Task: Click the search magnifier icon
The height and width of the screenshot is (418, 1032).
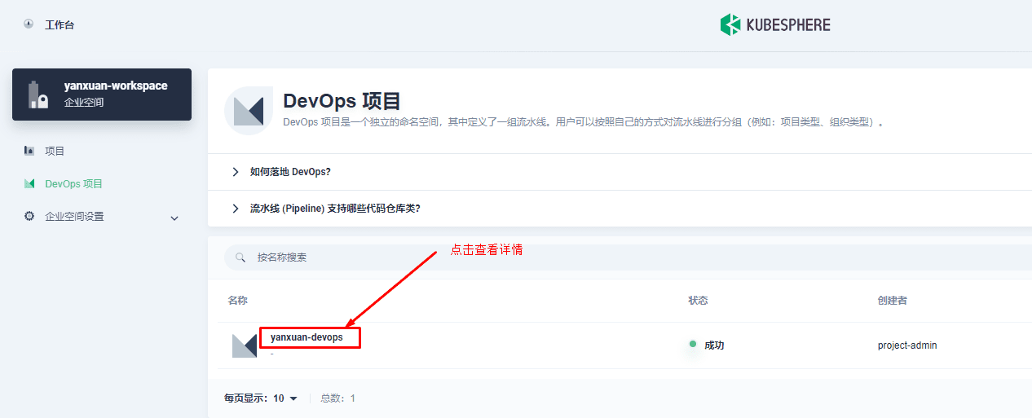Action: click(240, 257)
